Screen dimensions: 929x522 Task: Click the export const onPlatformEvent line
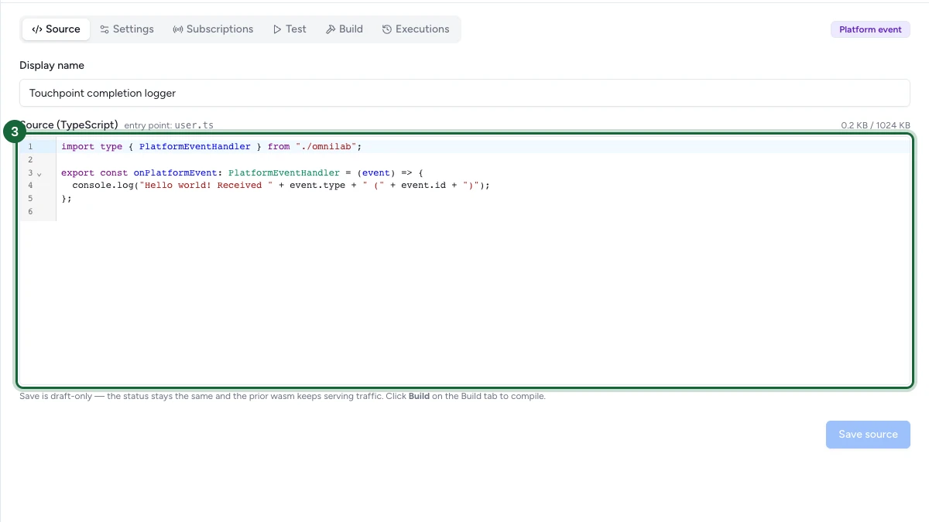coord(242,172)
